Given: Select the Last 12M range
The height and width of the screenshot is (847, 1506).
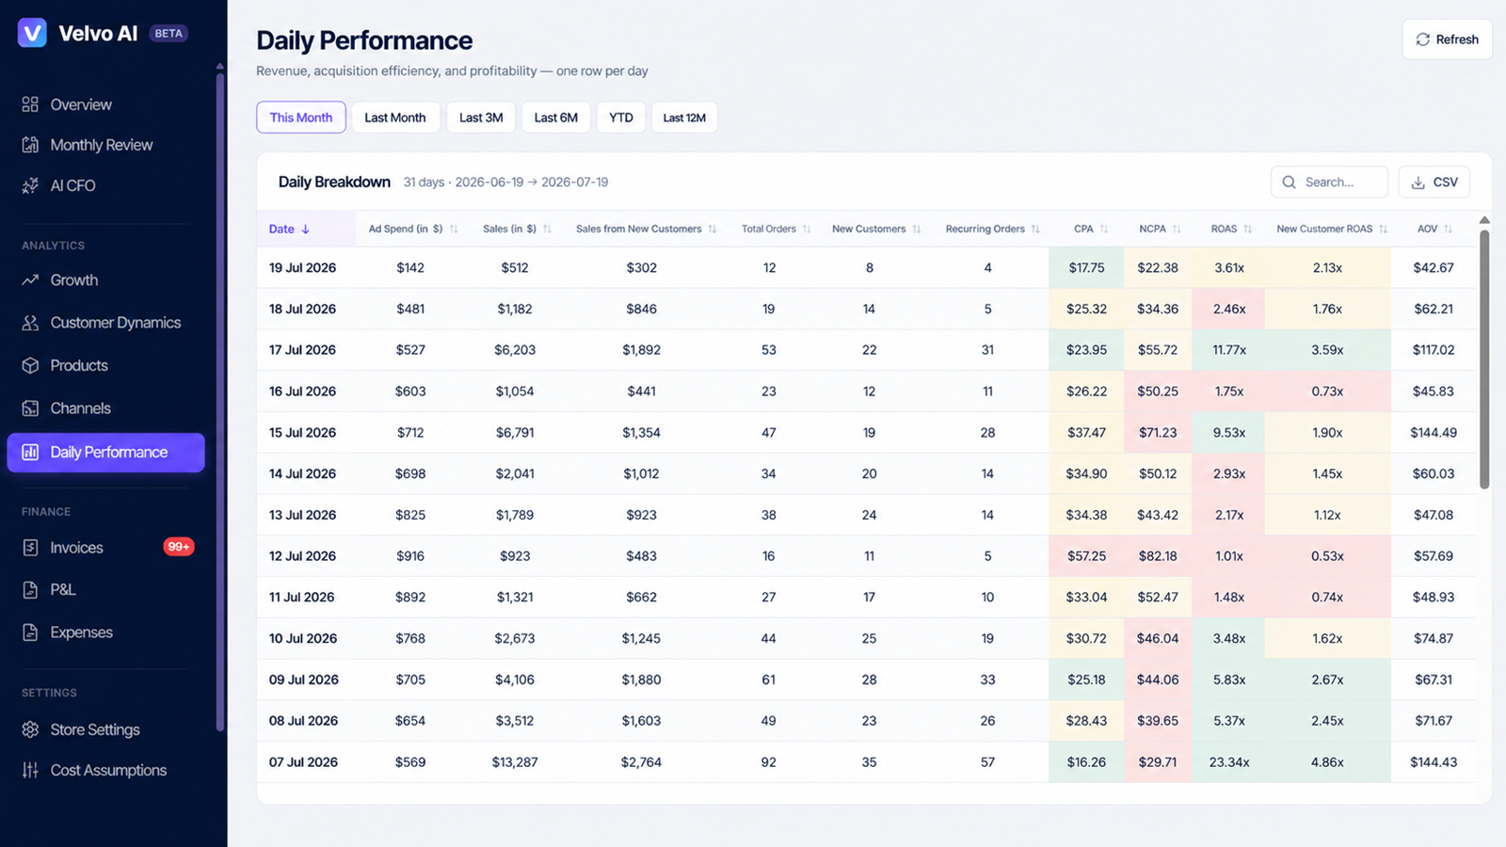Looking at the screenshot, I should click(684, 118).
